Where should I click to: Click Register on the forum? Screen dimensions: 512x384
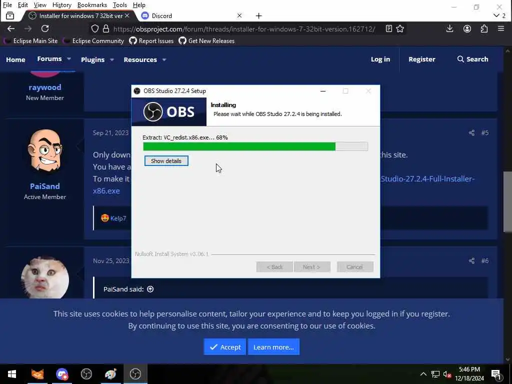click(422, 59)
